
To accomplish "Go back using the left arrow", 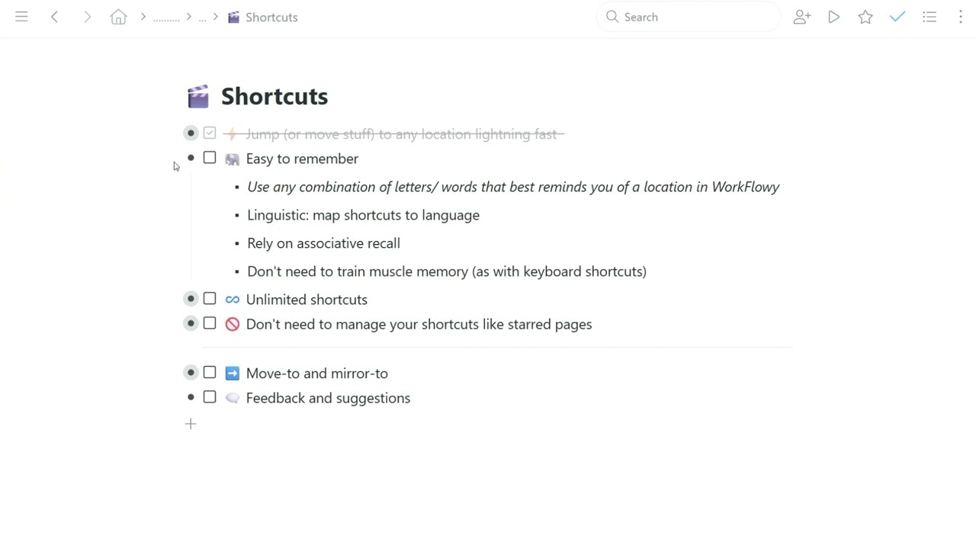I will tap(55, 17).
